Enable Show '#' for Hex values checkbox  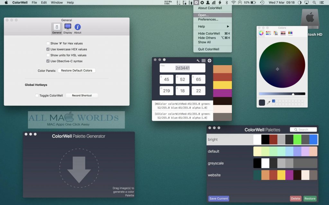[48, 43]
